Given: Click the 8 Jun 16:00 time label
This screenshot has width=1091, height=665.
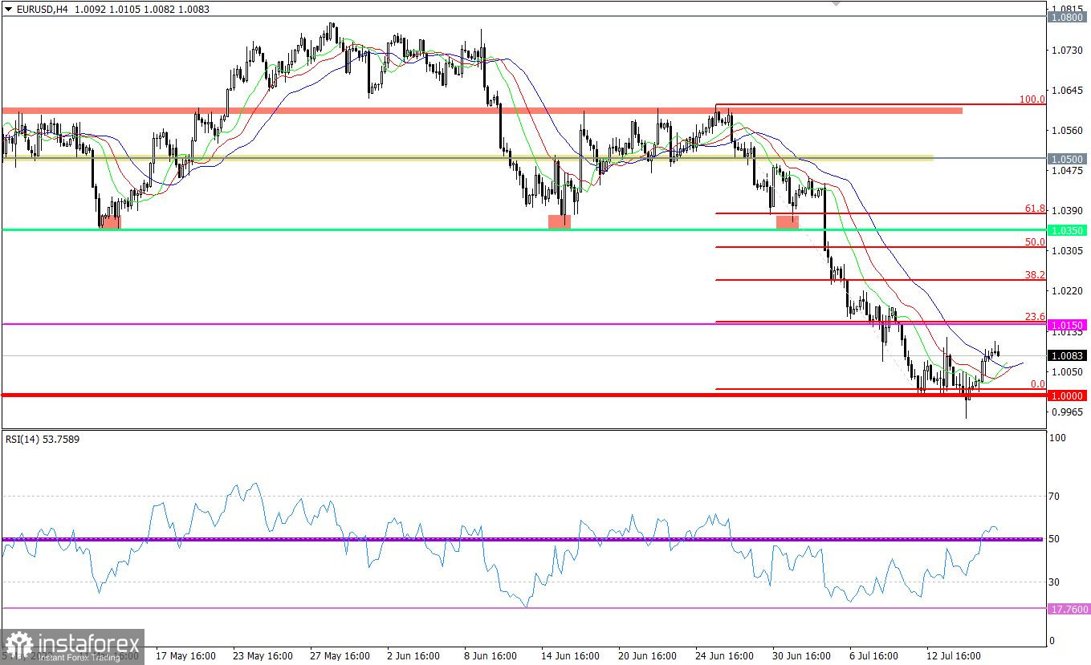Looking at the screenshot, I should click(491, 655).
